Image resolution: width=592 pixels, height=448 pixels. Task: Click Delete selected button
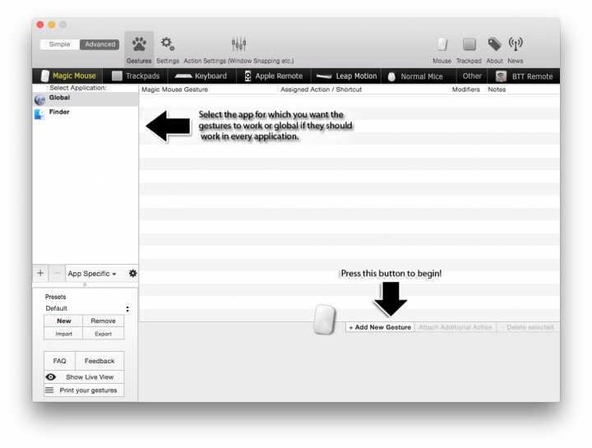coord(528,327)
